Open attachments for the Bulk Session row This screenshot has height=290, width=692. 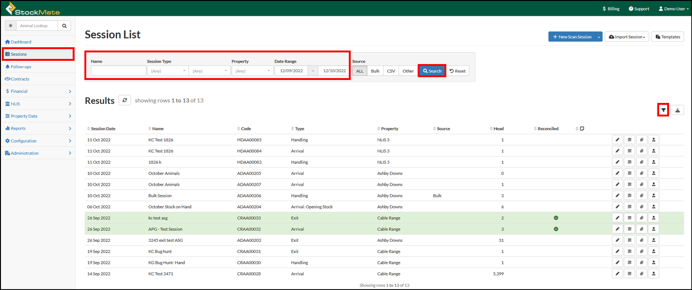point(641,195)
